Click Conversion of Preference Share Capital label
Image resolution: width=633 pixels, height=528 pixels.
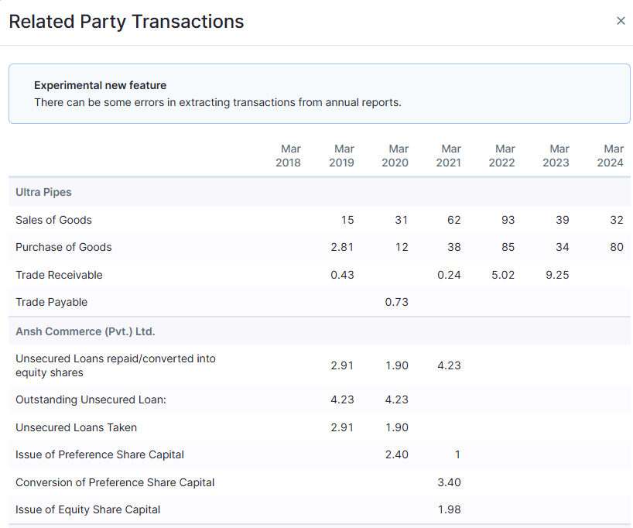point(115,482)
